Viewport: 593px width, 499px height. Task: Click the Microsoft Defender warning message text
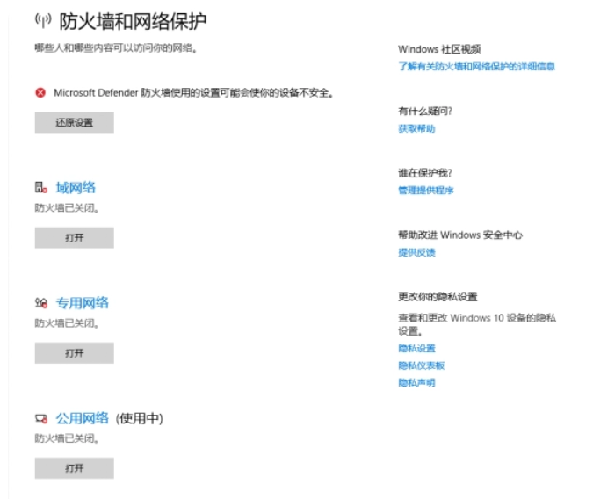193,93
